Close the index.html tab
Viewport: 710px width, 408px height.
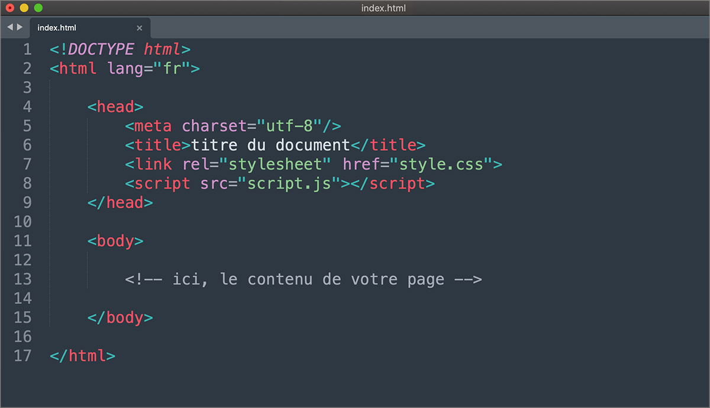(140, 28)
